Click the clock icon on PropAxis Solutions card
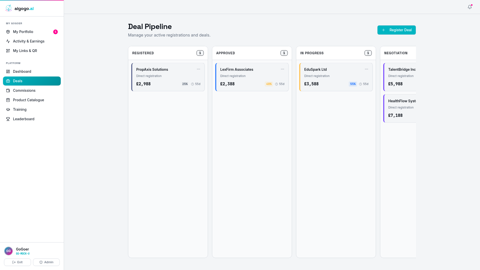 [192, 84]
